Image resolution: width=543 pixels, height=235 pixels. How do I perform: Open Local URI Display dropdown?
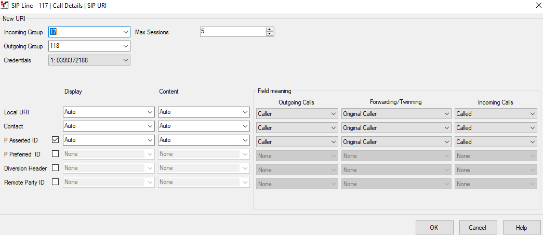pos(150,112)
